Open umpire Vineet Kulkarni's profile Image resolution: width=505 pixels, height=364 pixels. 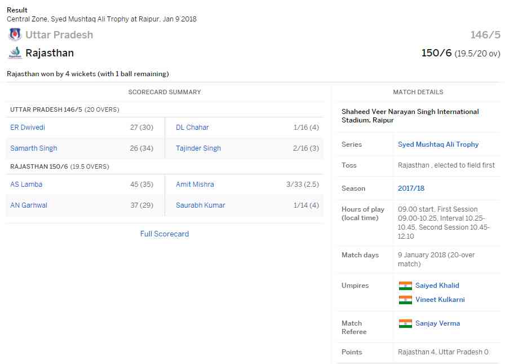440,300
